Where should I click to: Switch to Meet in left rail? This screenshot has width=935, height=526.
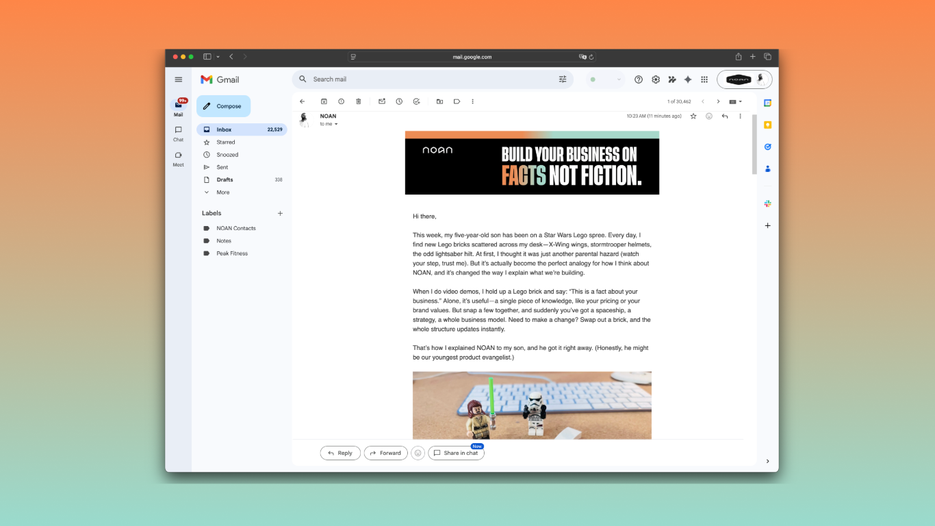[x=178, y=158]
